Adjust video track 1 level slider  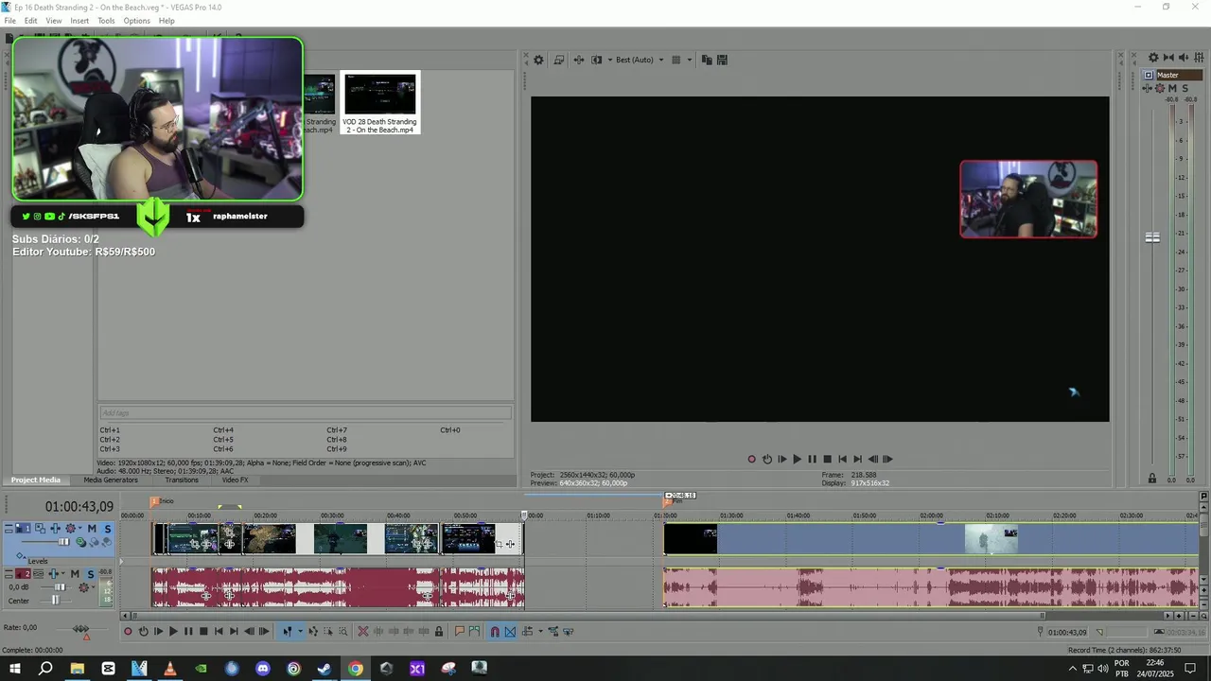(64, 542)
